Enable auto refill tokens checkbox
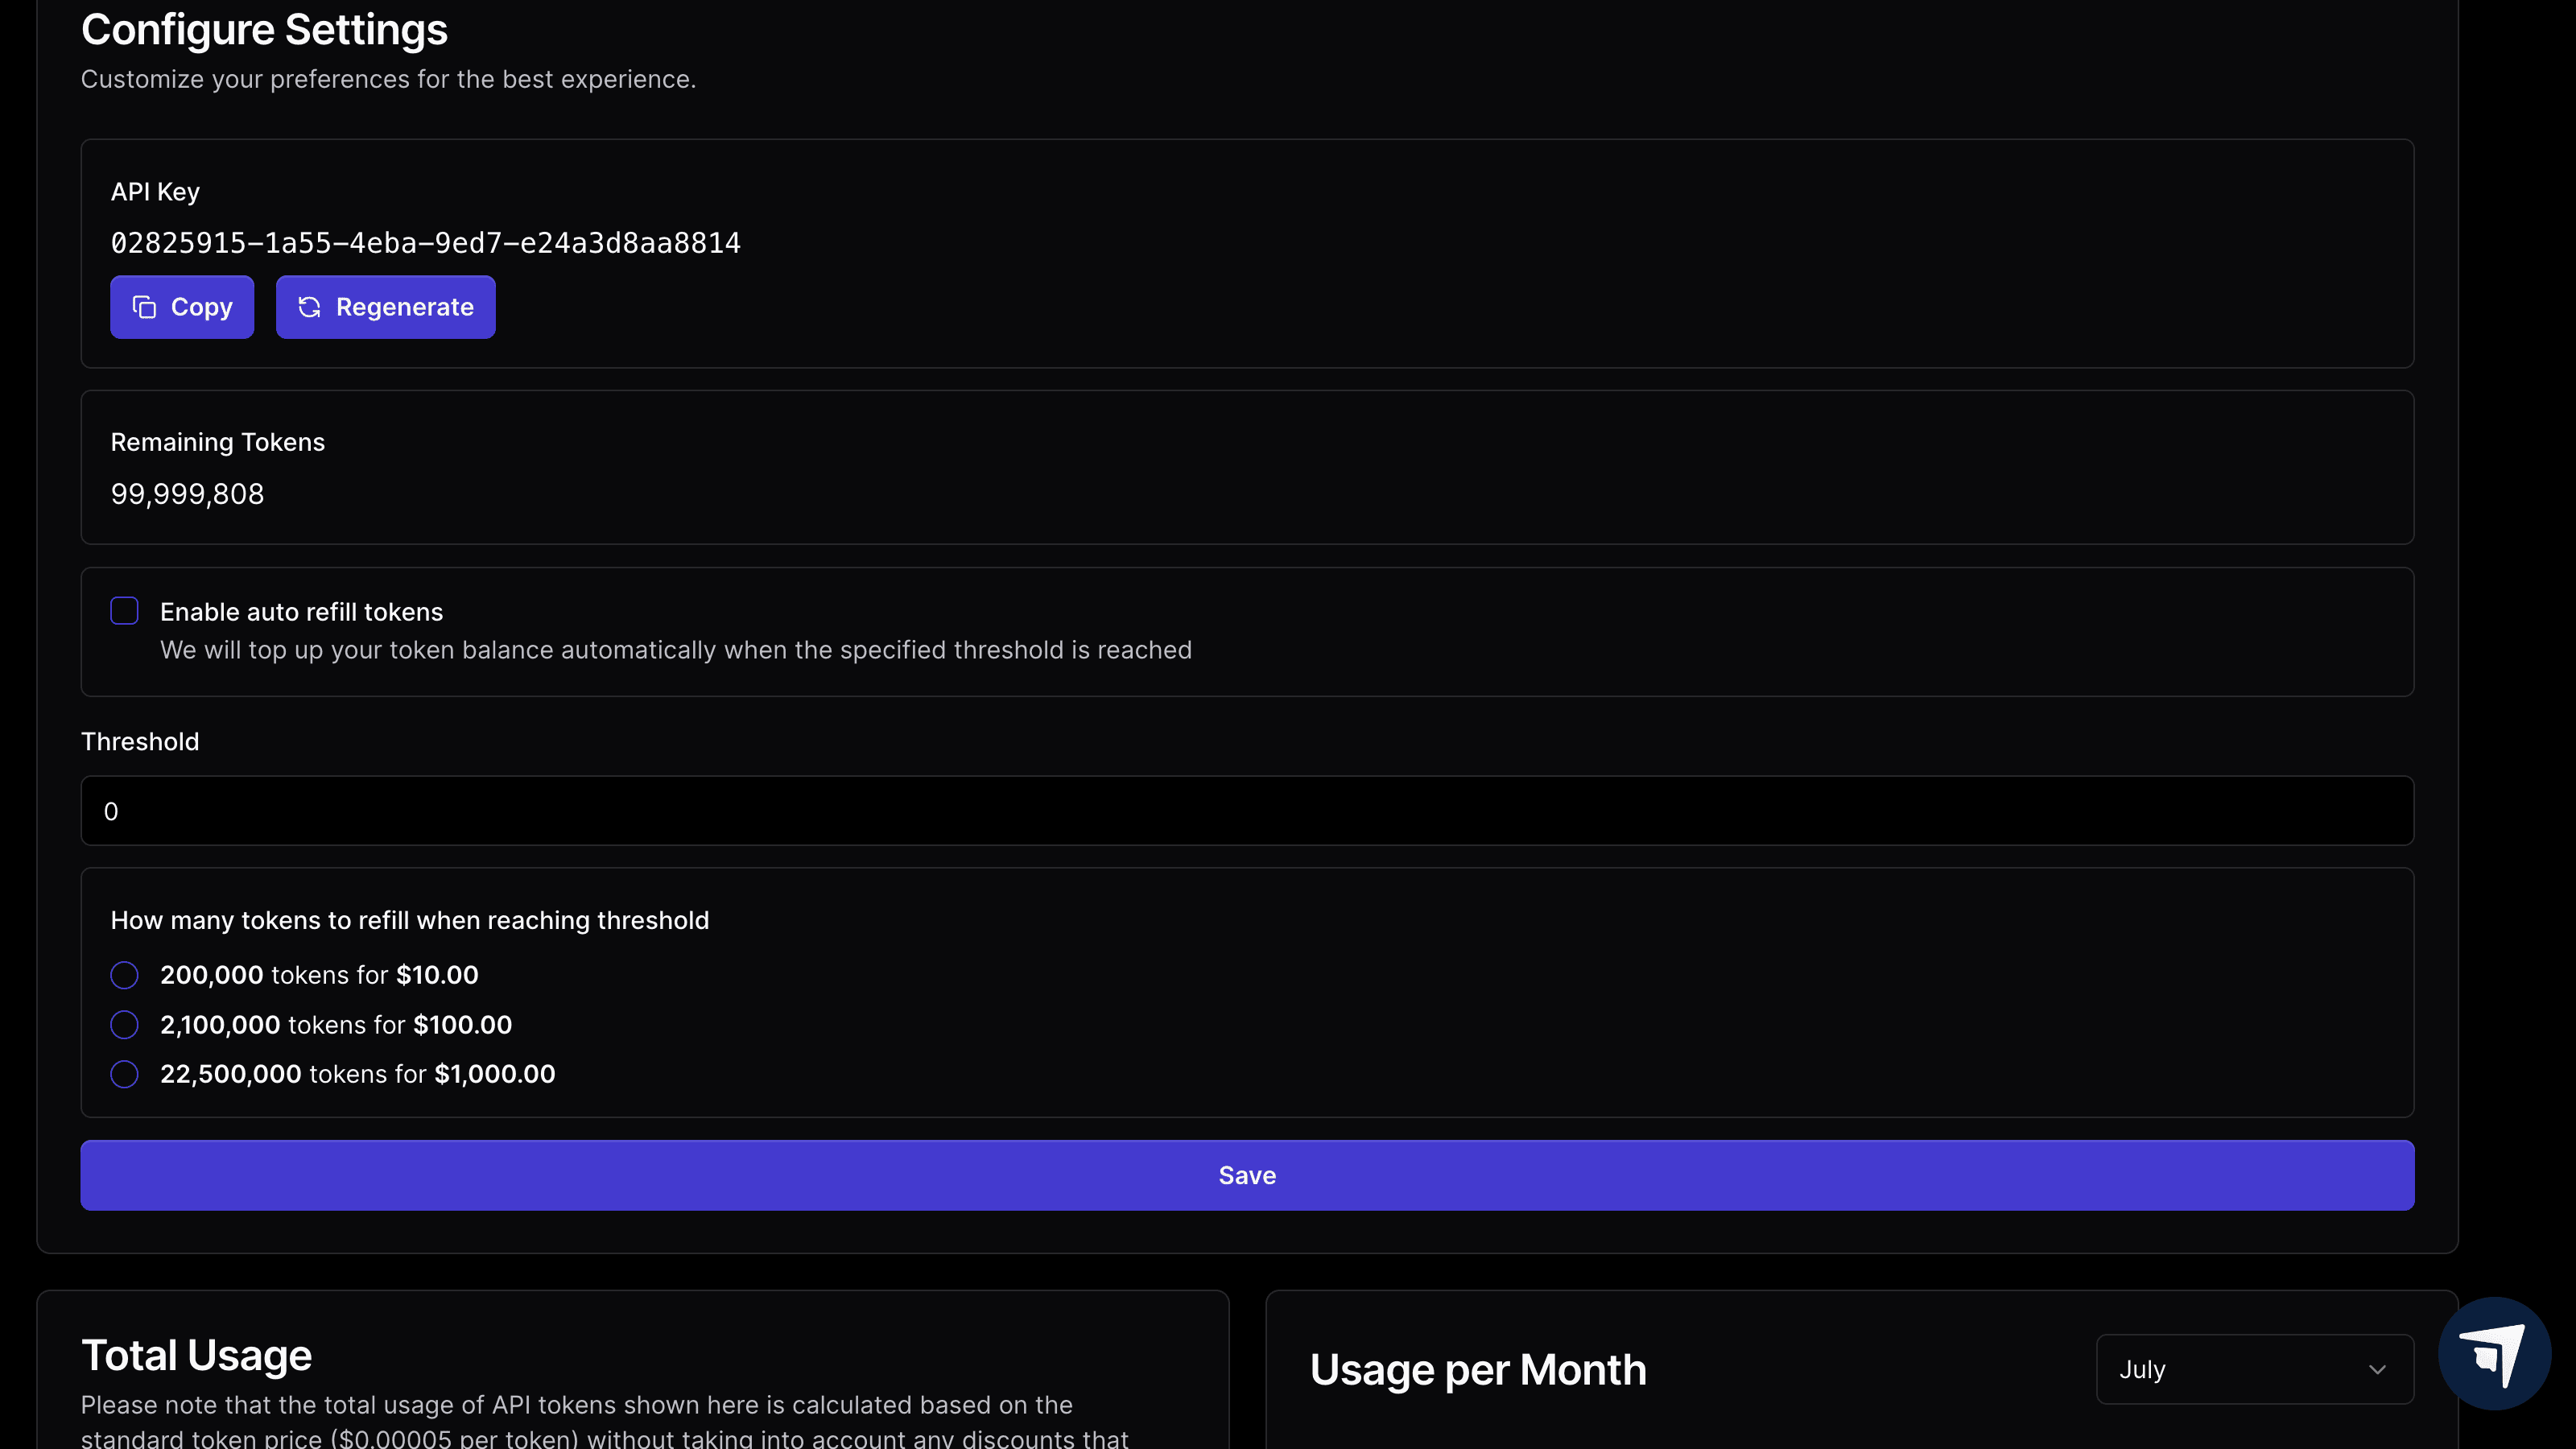Screen dimensions: 2576x1449 pyautogui.click(x=124, y=611)
